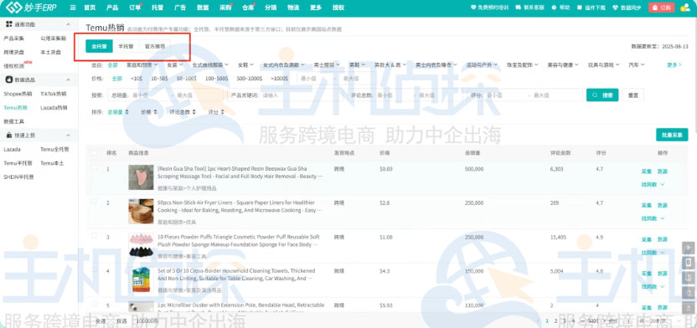The width and height of the screenshot is (697, 328).
Task: Tick checkbox for rank 1 Resin Gua Sha row
Action: 94,168
